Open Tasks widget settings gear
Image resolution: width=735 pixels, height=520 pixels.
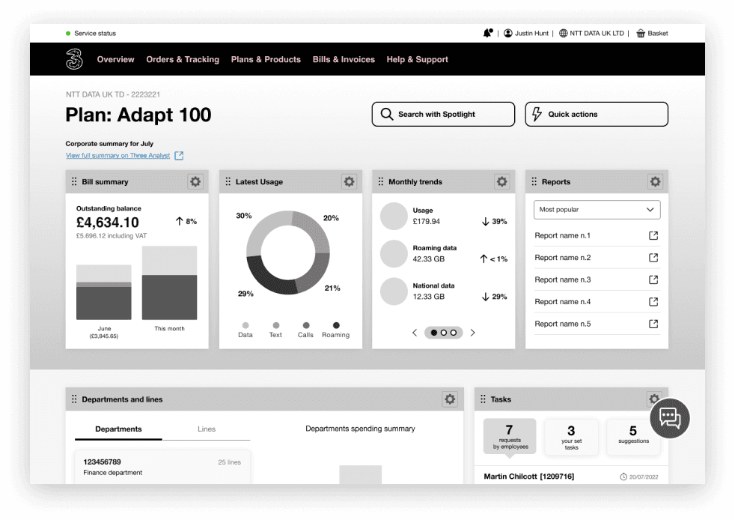click(654, 399)
